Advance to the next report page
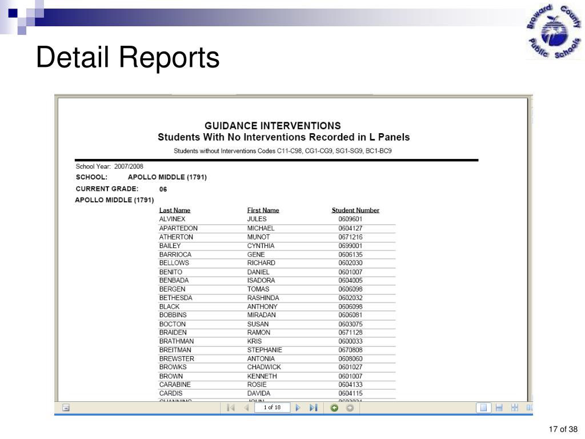Viewport: 585px width, 439px height. click(298, 408)
